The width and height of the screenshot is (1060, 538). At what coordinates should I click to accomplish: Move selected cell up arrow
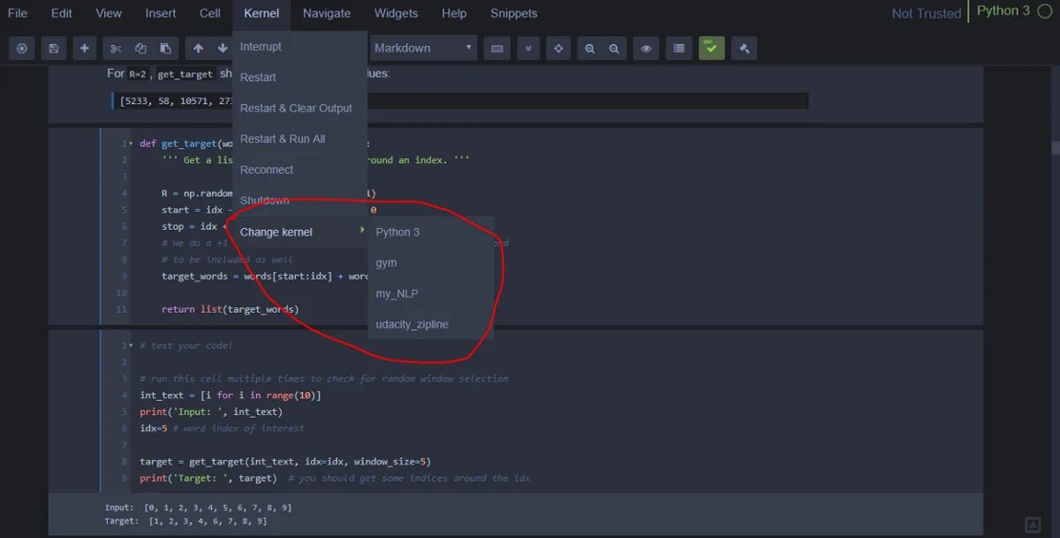(198, 49)
